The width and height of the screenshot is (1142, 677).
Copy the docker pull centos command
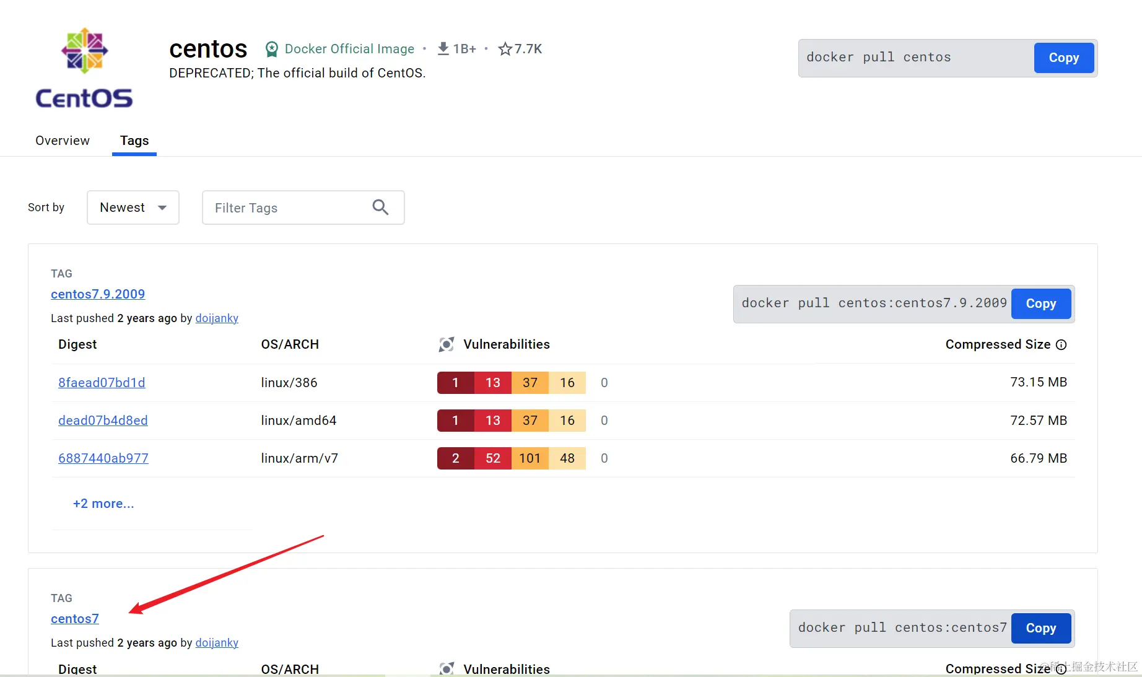coord(1064,58)
